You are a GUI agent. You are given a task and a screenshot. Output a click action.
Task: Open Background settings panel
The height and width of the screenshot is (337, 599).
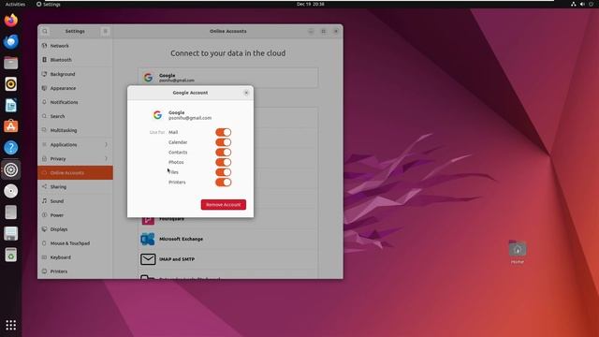(75, 74)
